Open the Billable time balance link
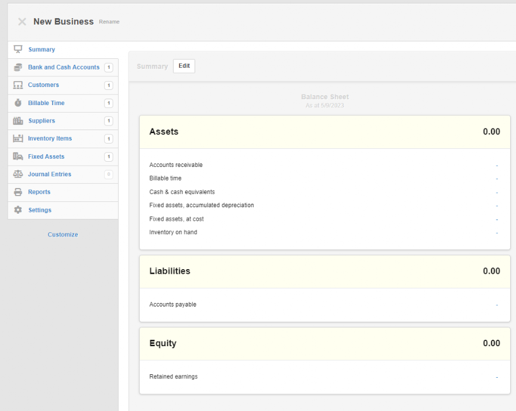 pos(497,179)
